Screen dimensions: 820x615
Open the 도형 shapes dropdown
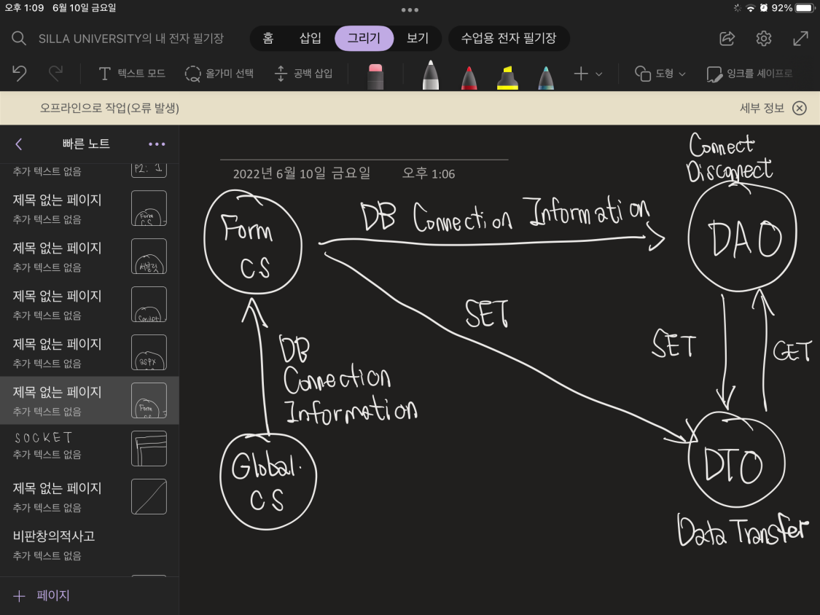[660, 74]
